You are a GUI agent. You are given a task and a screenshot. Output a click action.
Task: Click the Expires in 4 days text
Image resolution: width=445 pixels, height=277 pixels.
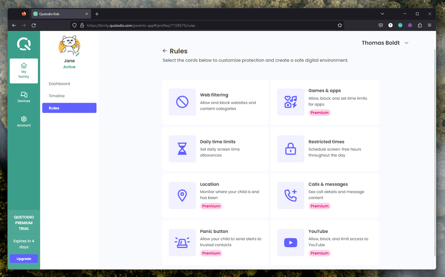coord(24,244)
